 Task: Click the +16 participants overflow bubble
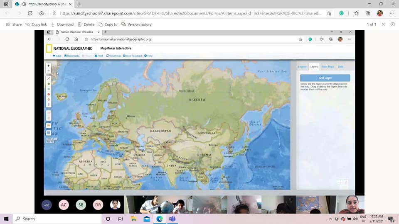(47, 205)
